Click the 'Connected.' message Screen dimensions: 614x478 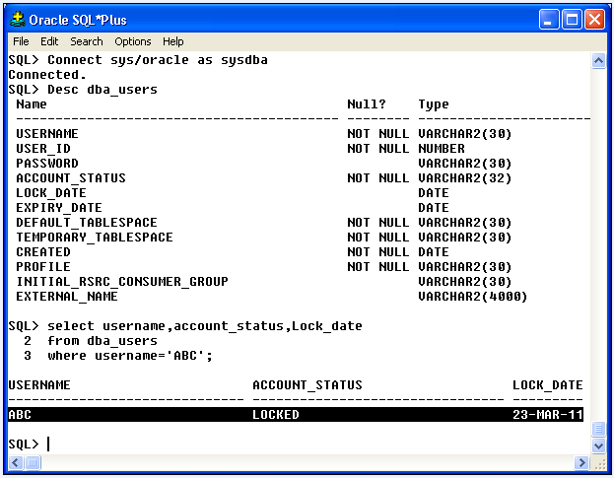click(x=47, y=74)
